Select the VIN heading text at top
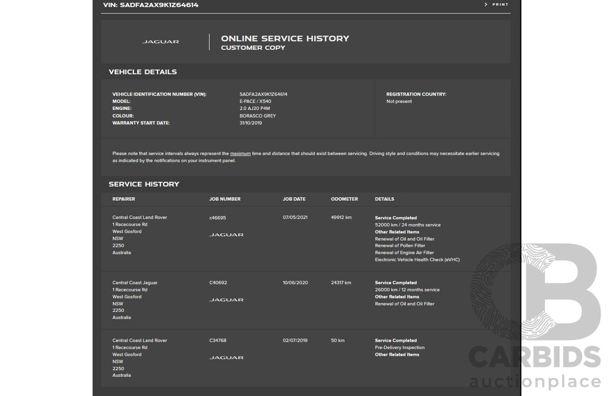The width and height of the screenshot is (614, 396). click(151, 5)
